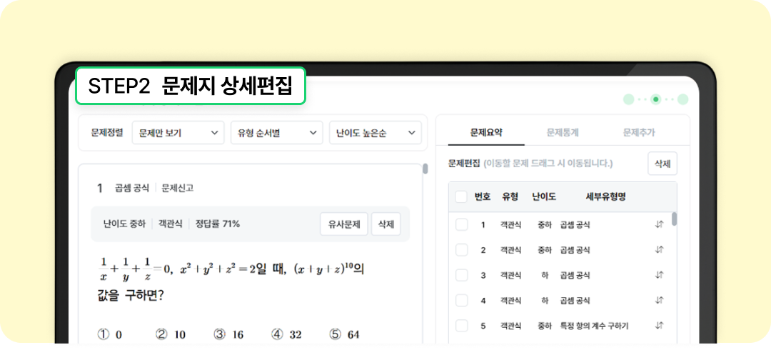Viewport: 771px width, 350px height.
Task: Click reorder arrows icon for problem 3
Action: click(x=659, y=275)
